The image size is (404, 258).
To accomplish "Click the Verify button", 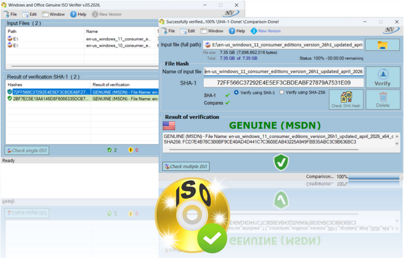I will [x=383, y=77].
